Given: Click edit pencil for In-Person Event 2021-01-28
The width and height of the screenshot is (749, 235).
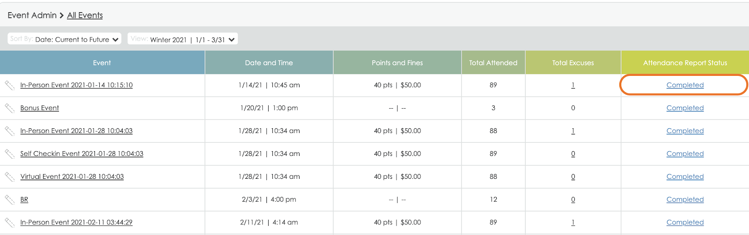Looking at the screenshot, I should pos(10,131).
